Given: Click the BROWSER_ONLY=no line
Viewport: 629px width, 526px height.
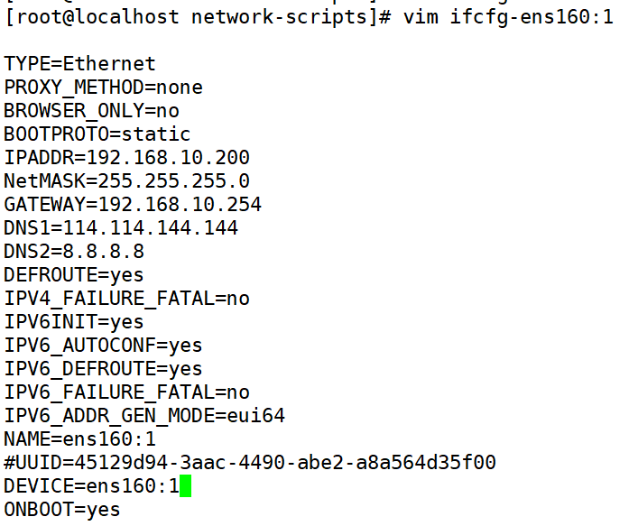Looking at the screenshot, I should click(x=91, y=111).
